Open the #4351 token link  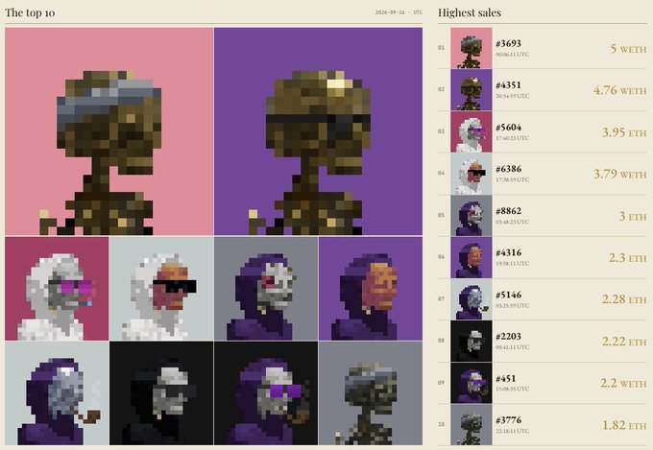(x=509, y=85)
